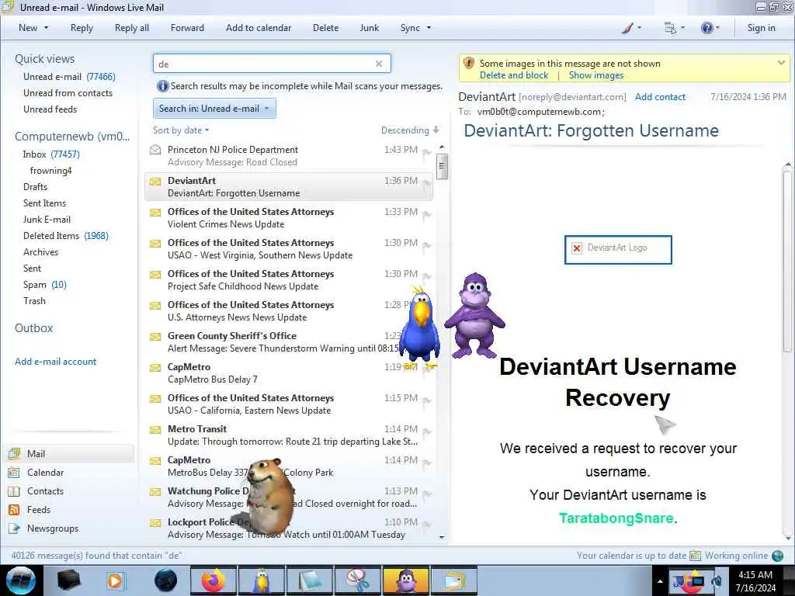Image resolution: width=795 pixels, height=596 pixels.
Task: Open the Snipping Tool scissors taskbar icon
Action: [x=358, y=580]
